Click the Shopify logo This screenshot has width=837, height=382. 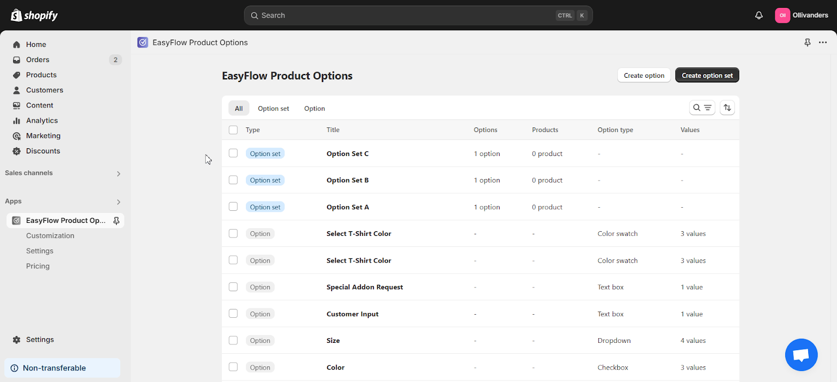pos(35,15)
